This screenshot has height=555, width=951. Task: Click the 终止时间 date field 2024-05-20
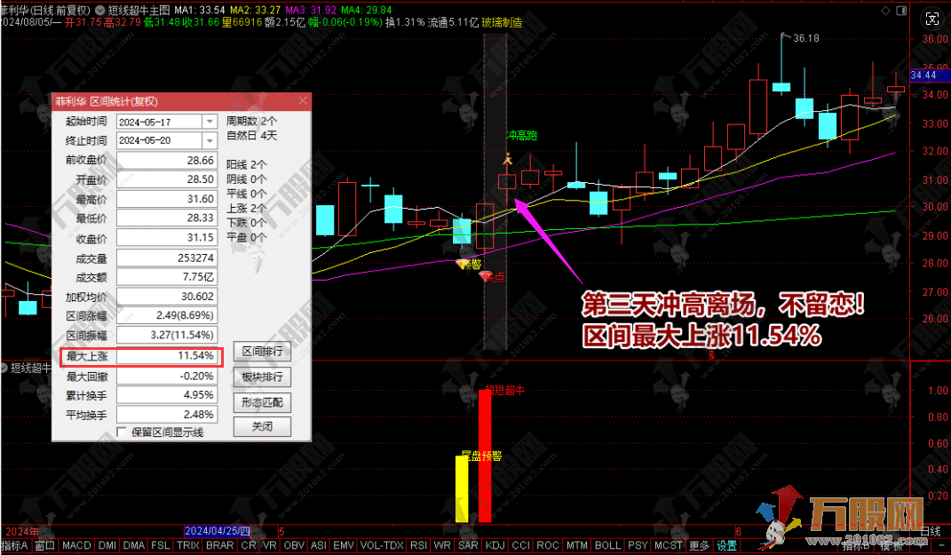[159, 140]
